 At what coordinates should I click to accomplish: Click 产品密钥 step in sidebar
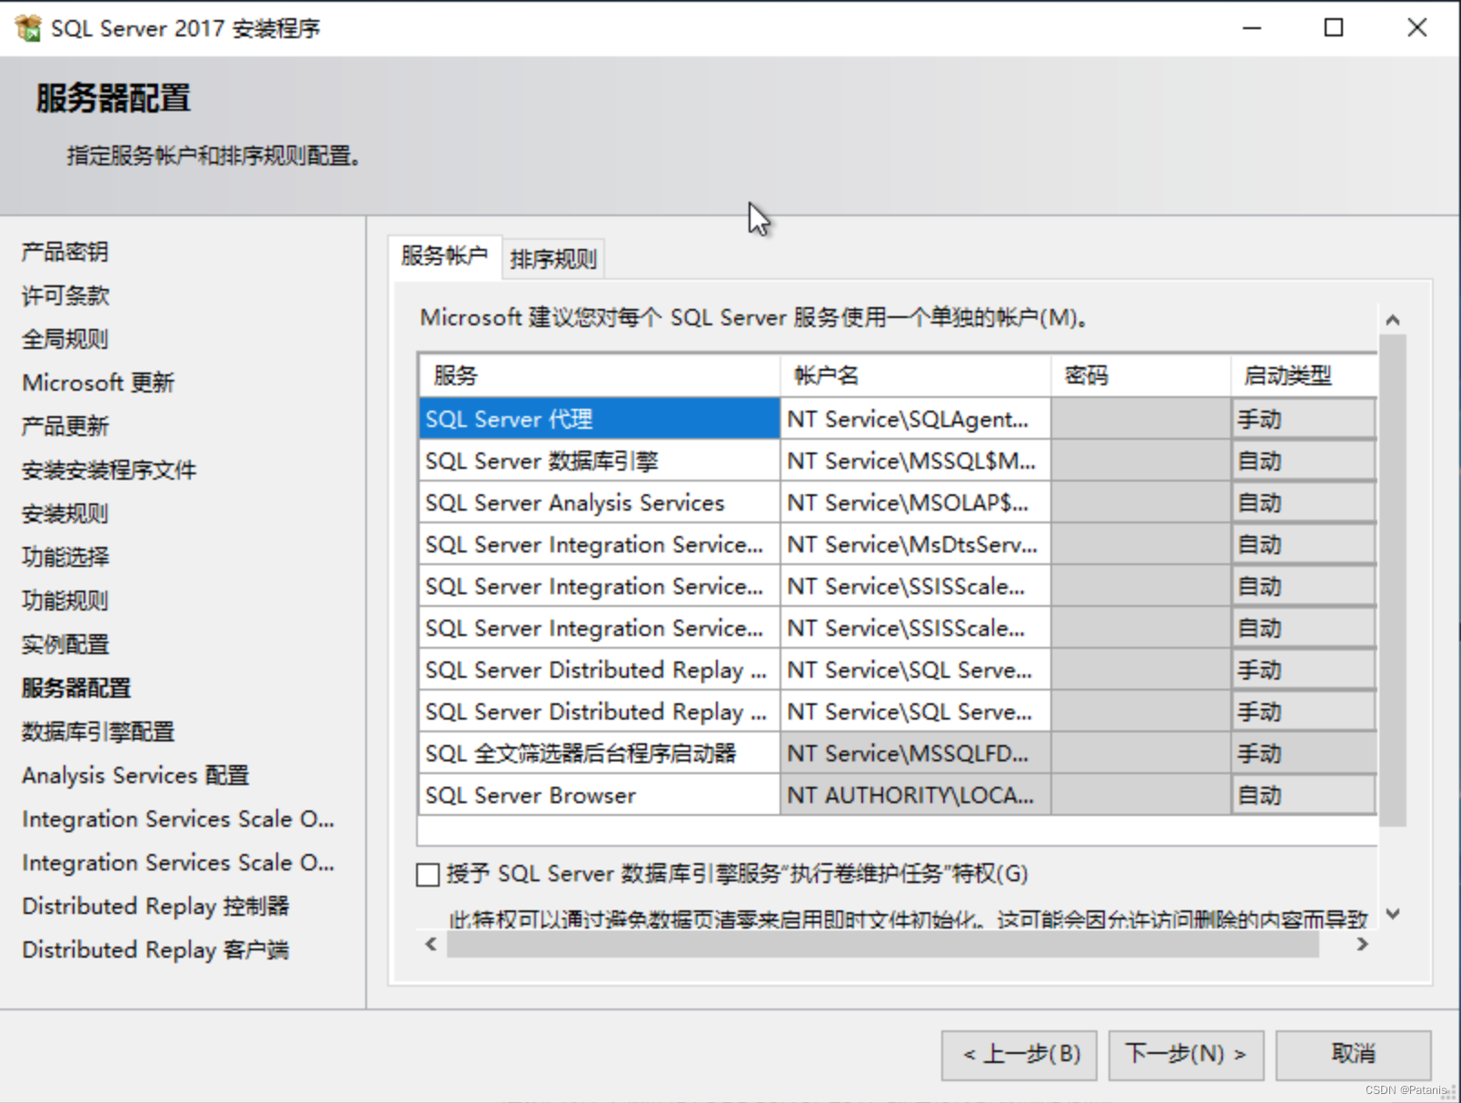(65, 252)
